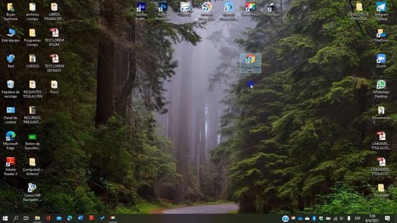Select the TEST LOREM EDITADO PDF file
This screenshot has height=223, width=397.
[54, 63]
